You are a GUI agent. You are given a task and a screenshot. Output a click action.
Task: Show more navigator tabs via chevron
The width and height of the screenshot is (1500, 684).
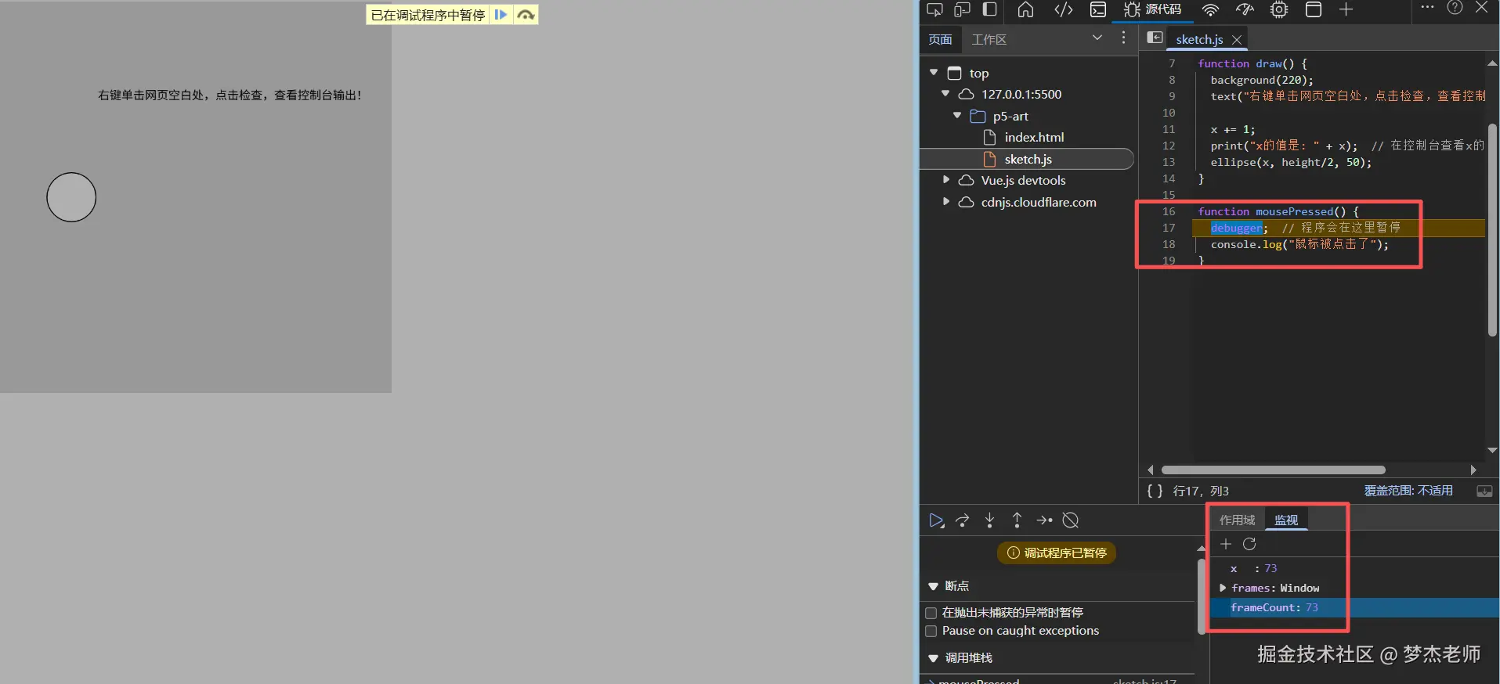click(x=1097, y=38)
